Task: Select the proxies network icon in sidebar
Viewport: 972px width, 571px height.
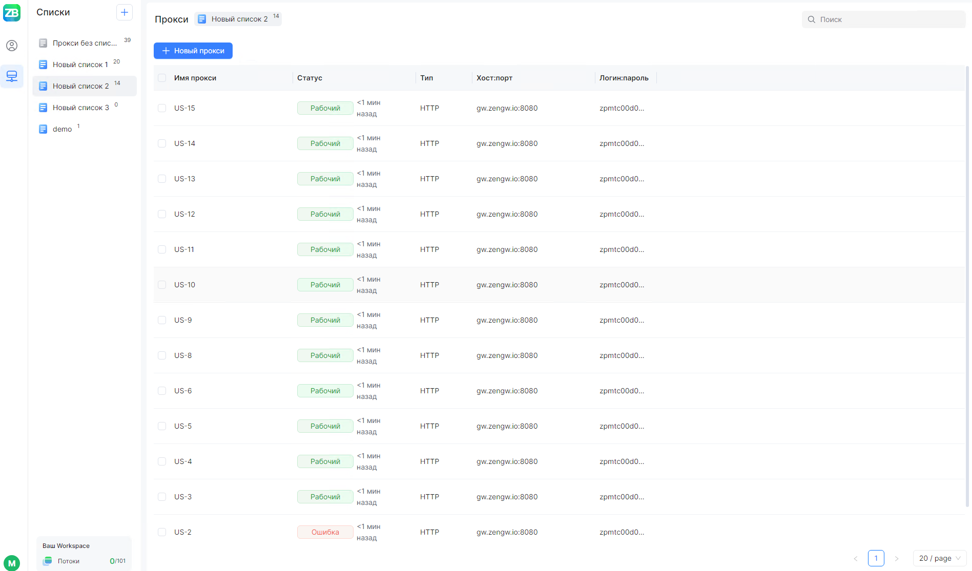Action: [12, 76]
